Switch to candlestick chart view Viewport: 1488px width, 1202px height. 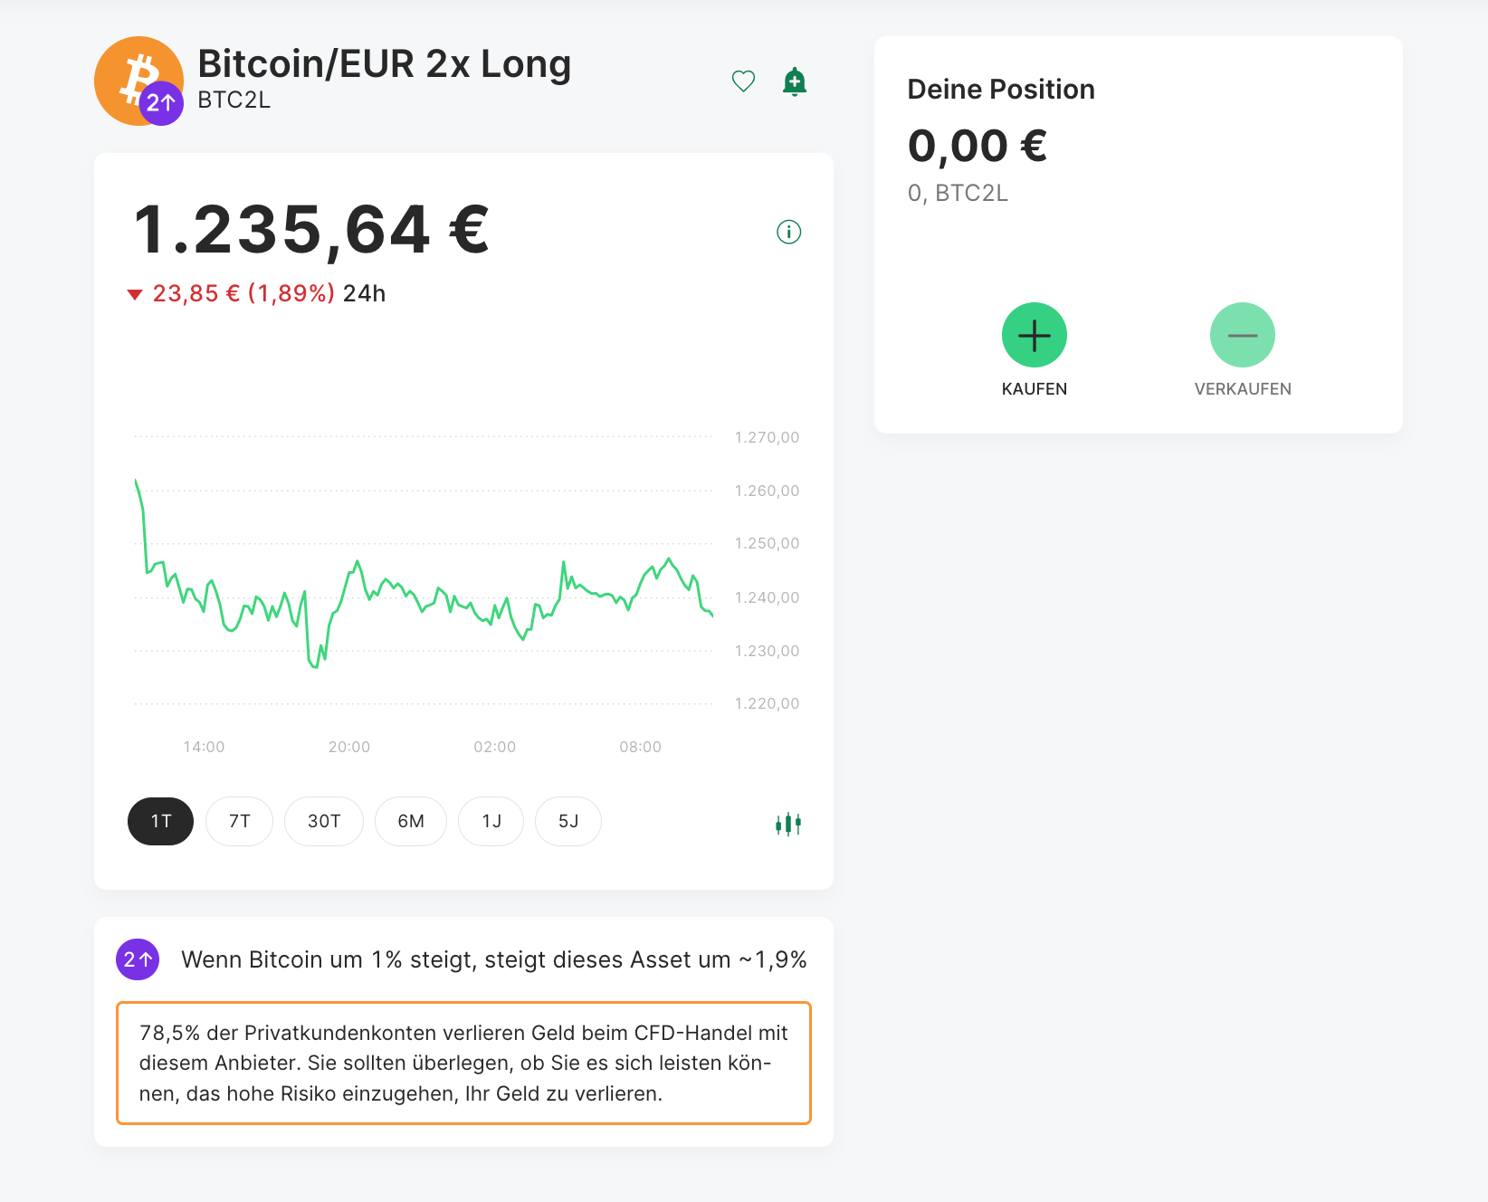click(787, 824)
